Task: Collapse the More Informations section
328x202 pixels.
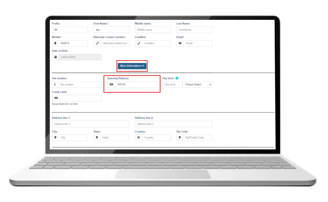Action: (x=132, y=66)
